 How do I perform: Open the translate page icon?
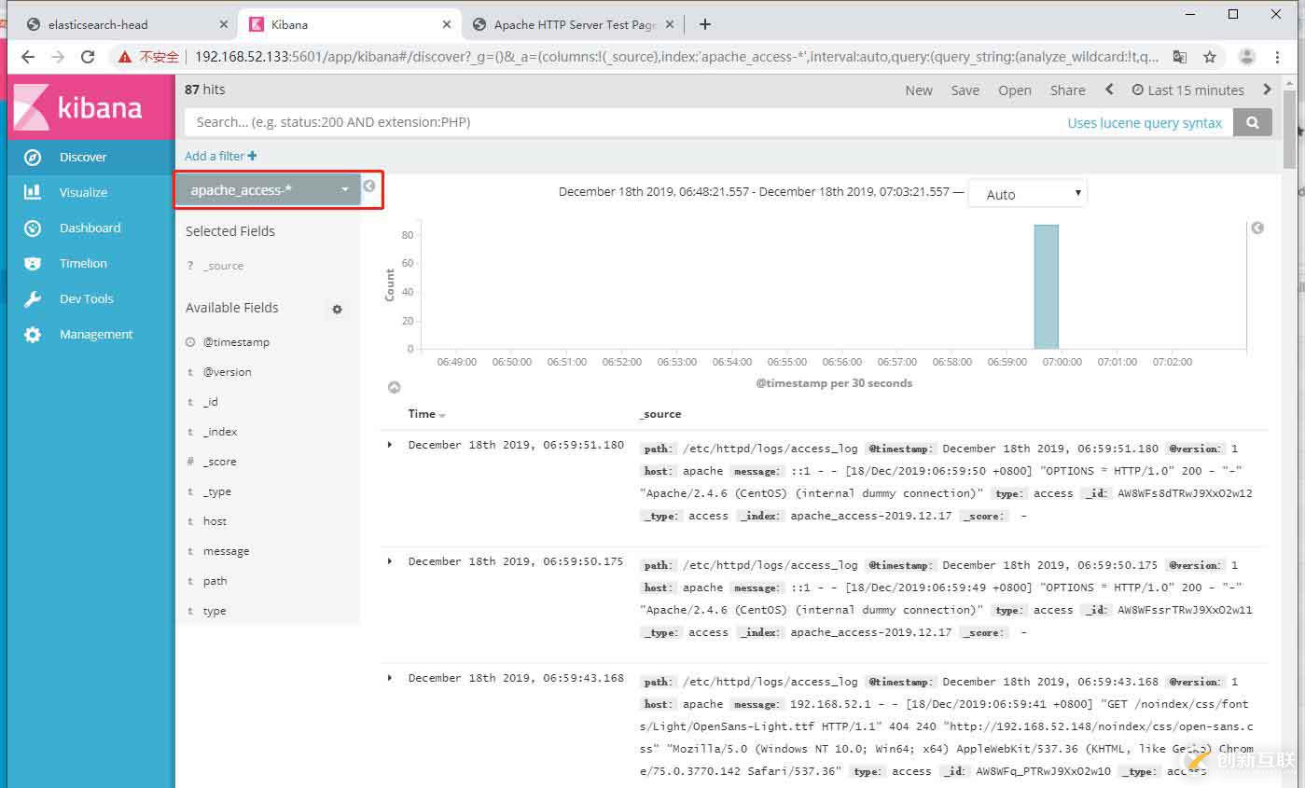click(x=1180, y=57)
